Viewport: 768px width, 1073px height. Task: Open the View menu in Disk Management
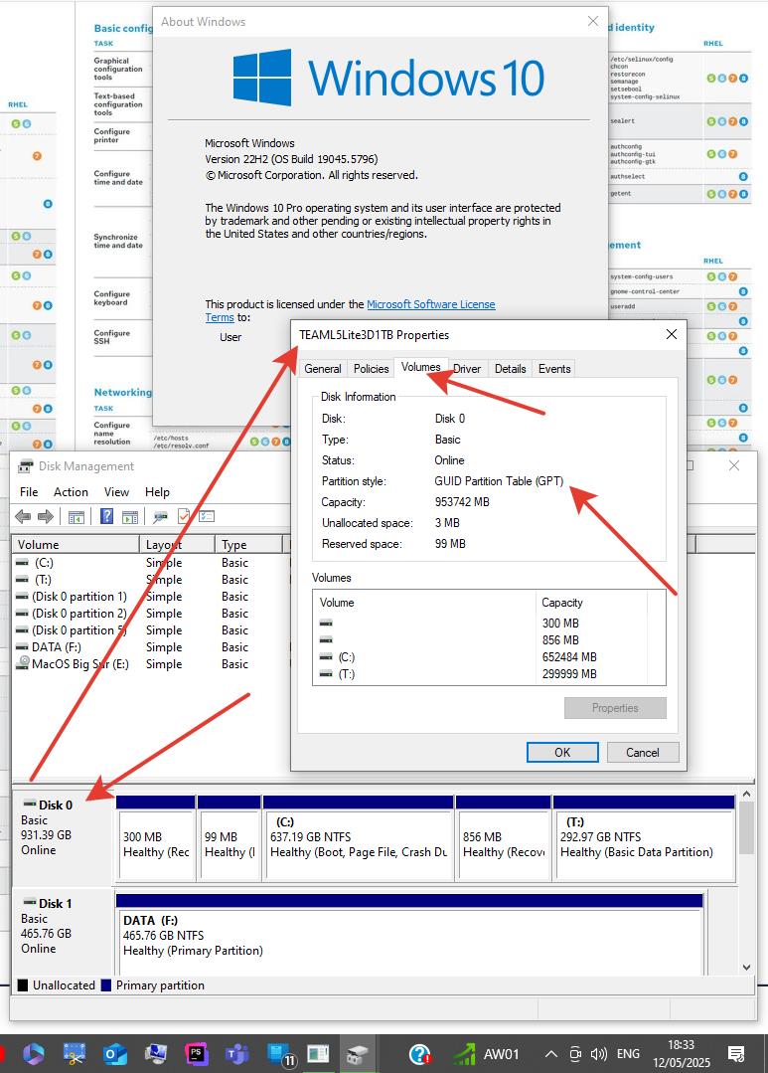(x=116, y=492)
